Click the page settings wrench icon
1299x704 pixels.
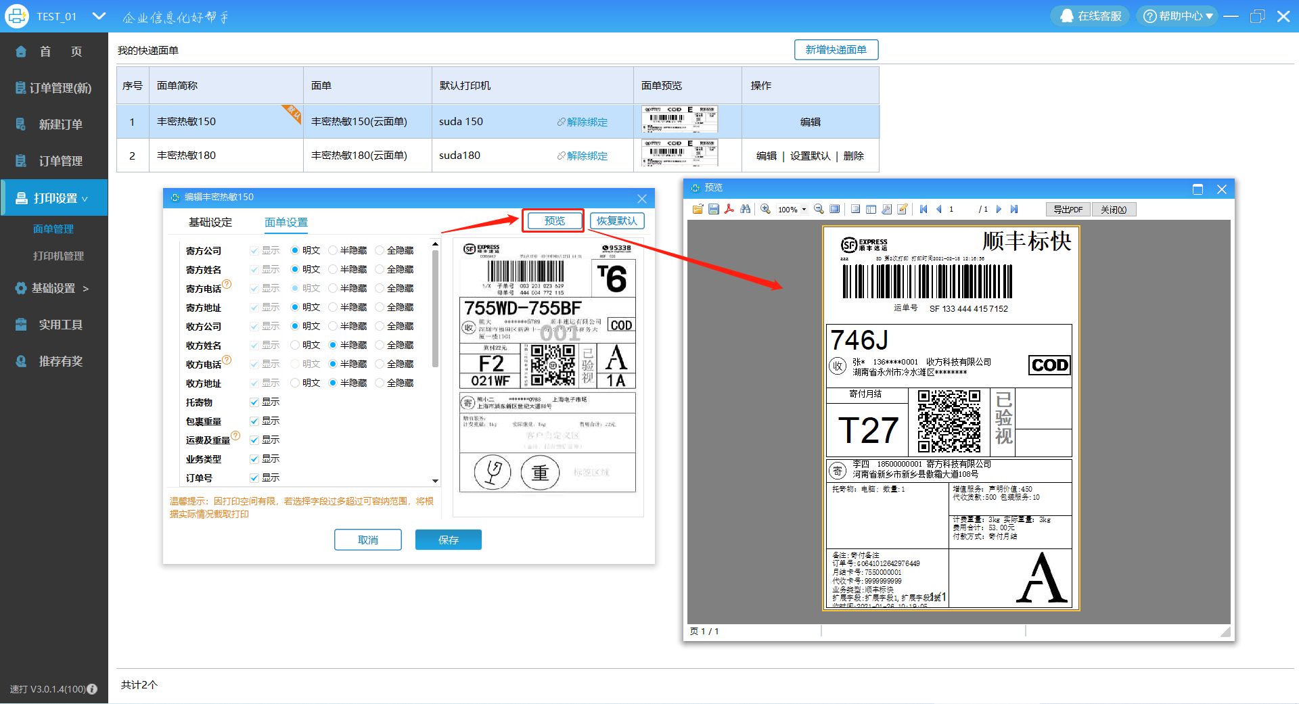pyautogui.click(x=886, y=209)
